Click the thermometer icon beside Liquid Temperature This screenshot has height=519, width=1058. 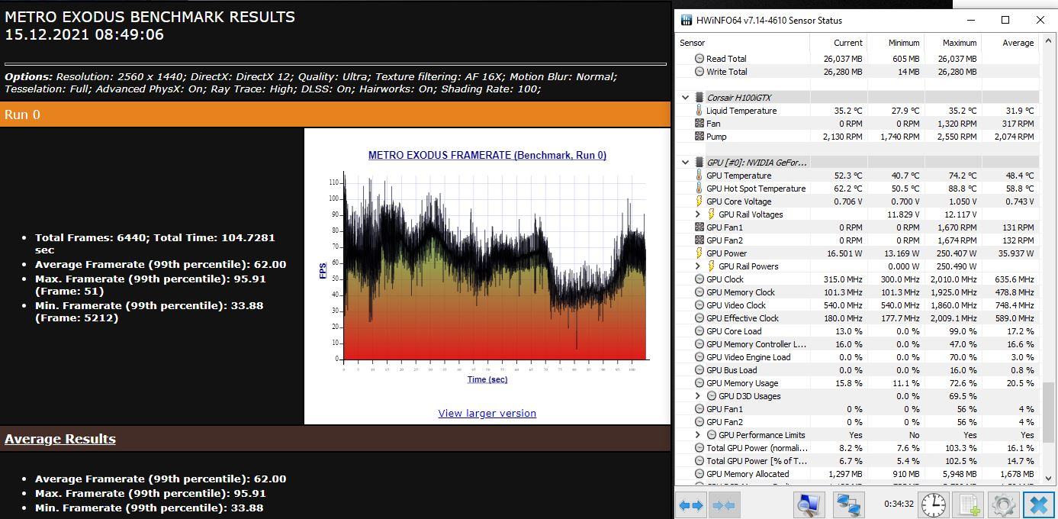tap(699, 111)
